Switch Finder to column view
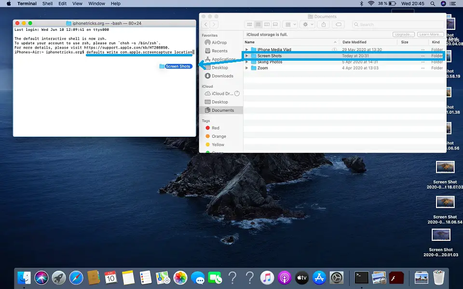Screen dimensions: 463x289 (266, 24)
